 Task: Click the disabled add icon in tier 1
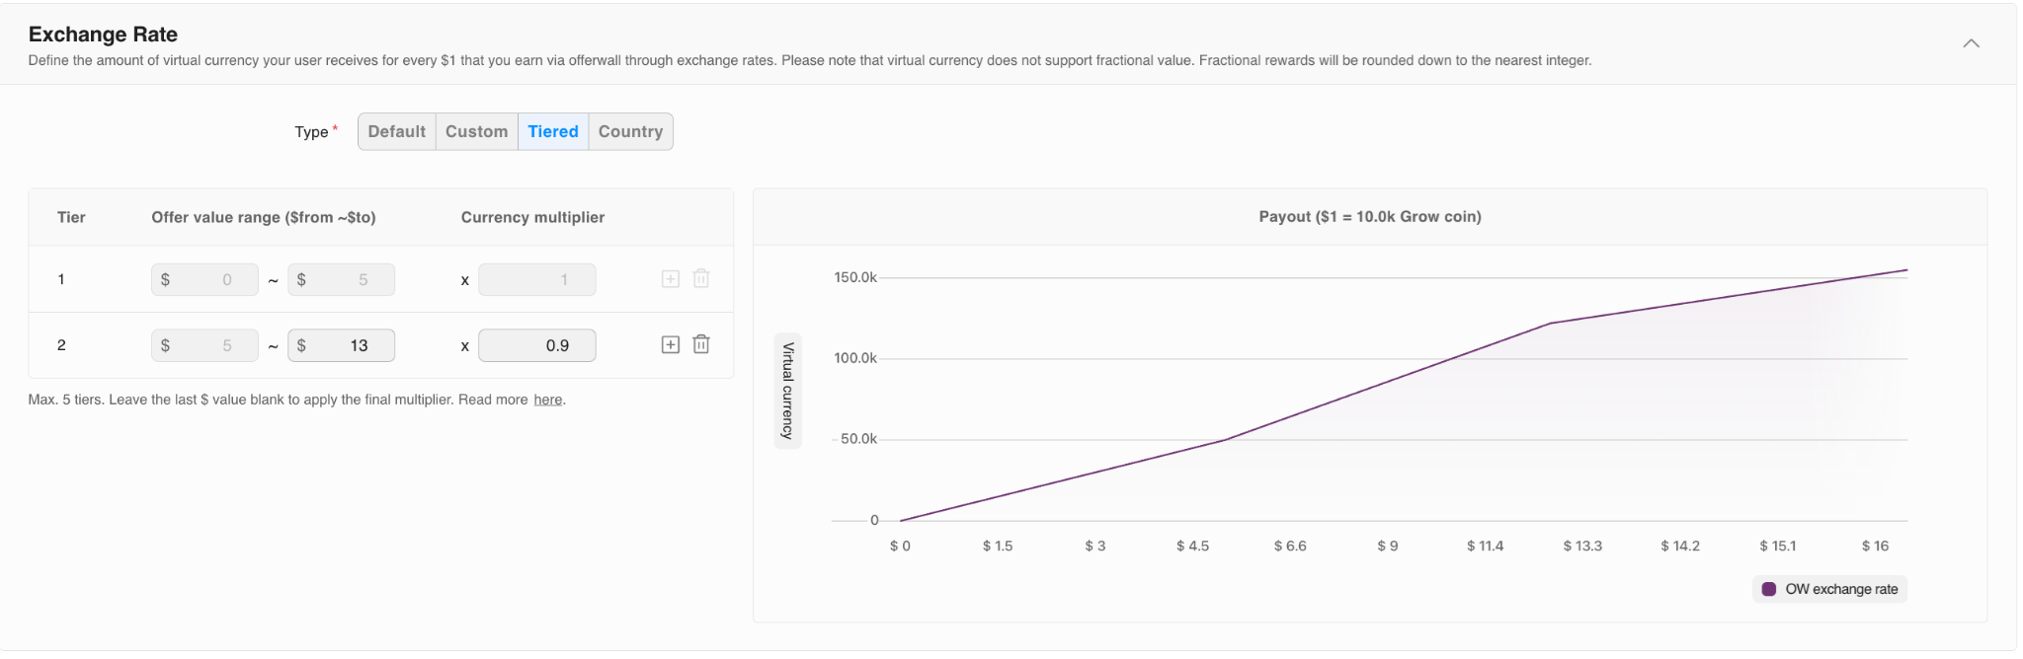pos(670,279)
